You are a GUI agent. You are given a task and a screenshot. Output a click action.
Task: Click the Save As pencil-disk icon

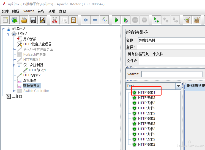pos(43,20)
